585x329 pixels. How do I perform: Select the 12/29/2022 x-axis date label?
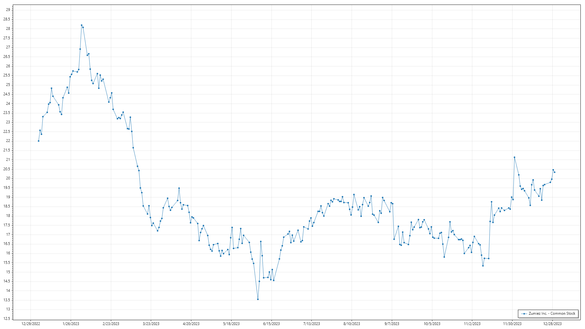click(x=31, y=324)
